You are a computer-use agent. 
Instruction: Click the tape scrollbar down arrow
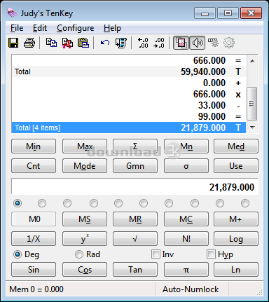coord(252,128)
